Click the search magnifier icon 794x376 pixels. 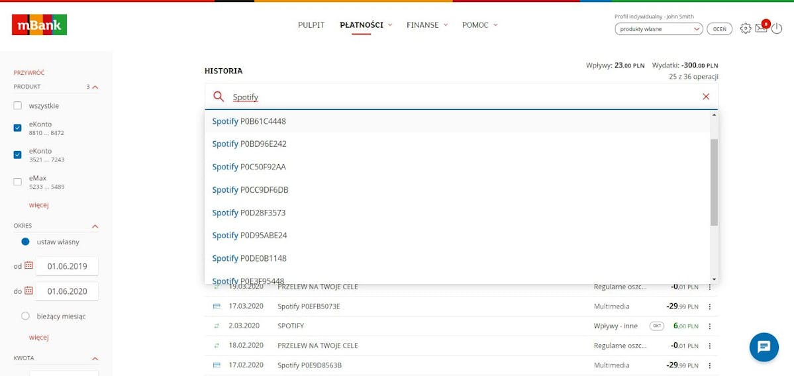pyautogui.click(x=219, y=97)
